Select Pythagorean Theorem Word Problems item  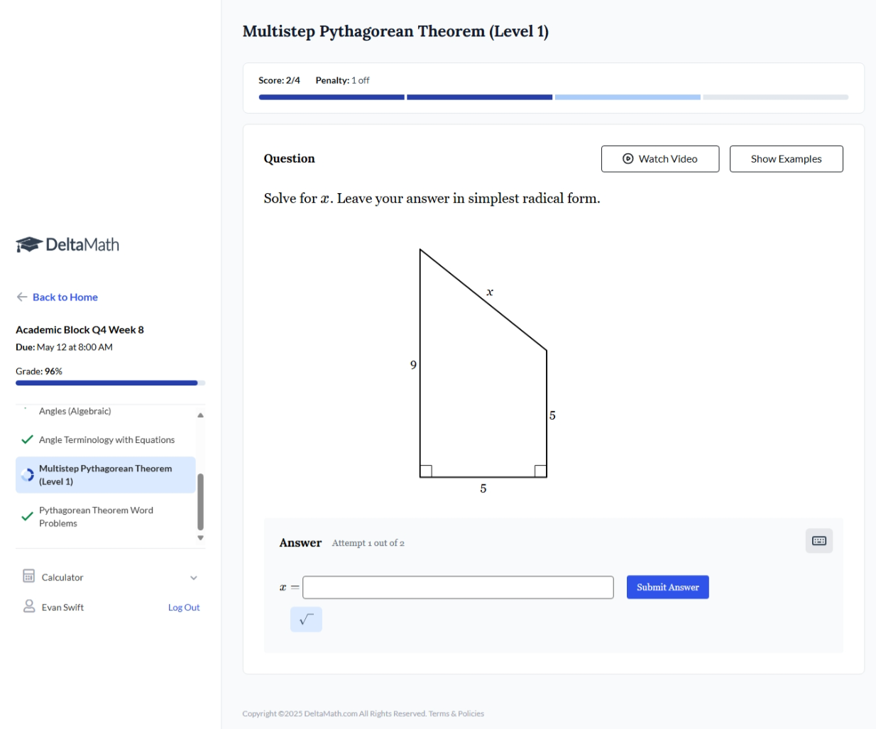click(x=96, y=517)
